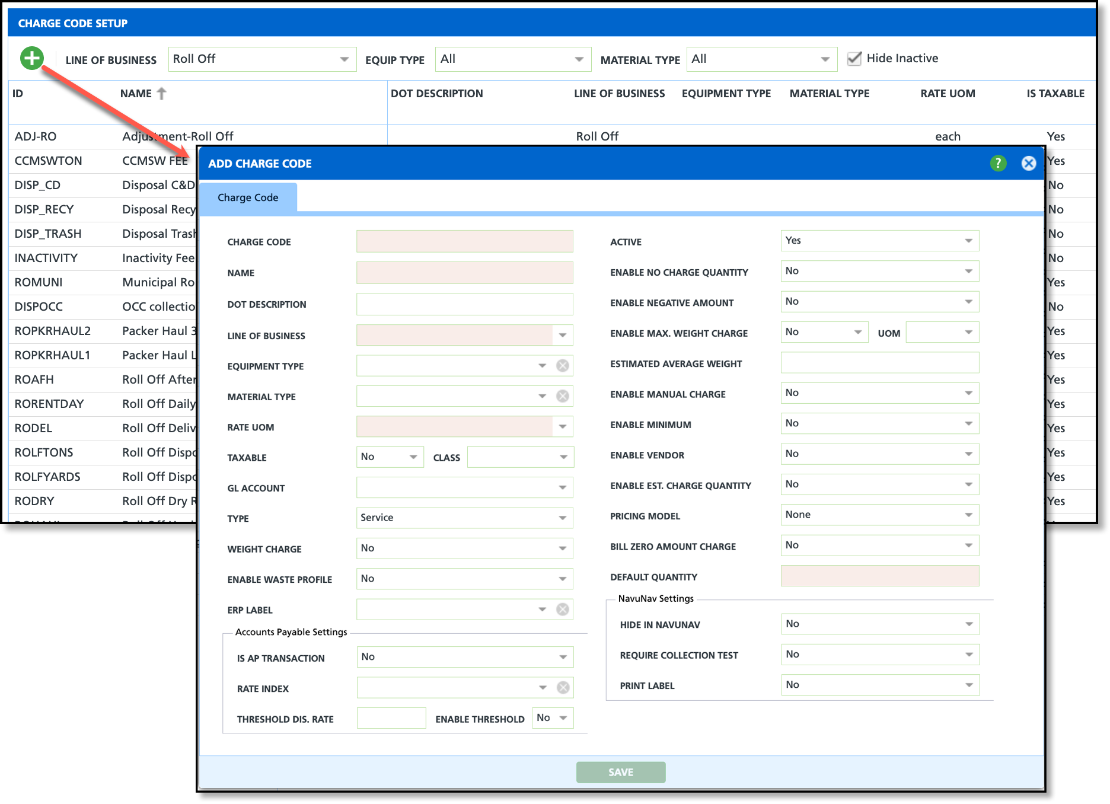1110x804 pixels.
Task: Clear the Rate Index field selection
Action: (x=563, y=688)
